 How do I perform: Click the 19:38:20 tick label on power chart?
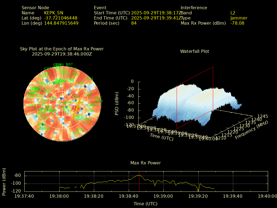pyautogui.click(x=94, y=196)
